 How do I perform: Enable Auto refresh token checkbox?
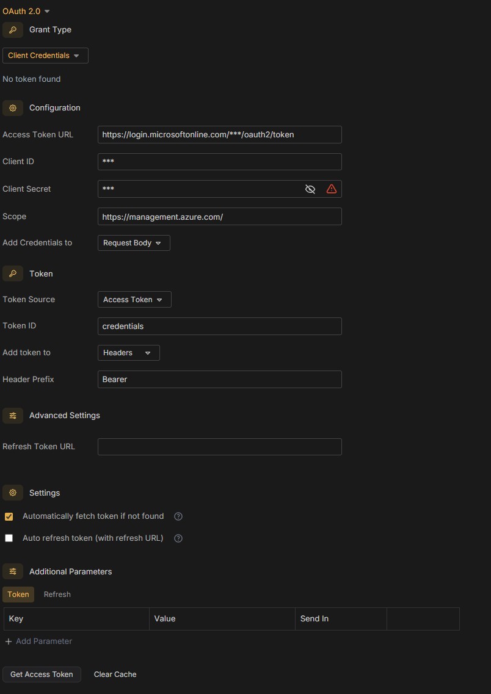[9, 538]
